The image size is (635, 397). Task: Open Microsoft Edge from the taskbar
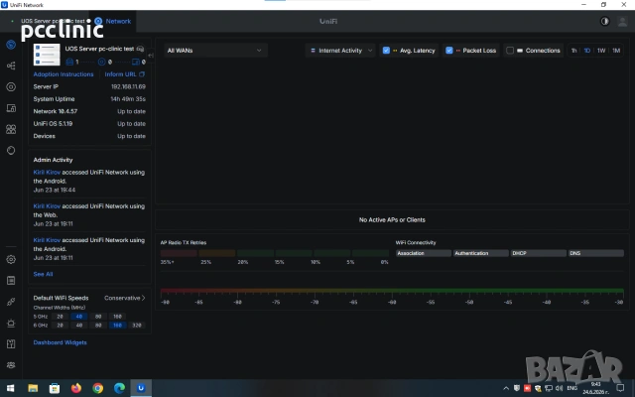tap(119, 388)
